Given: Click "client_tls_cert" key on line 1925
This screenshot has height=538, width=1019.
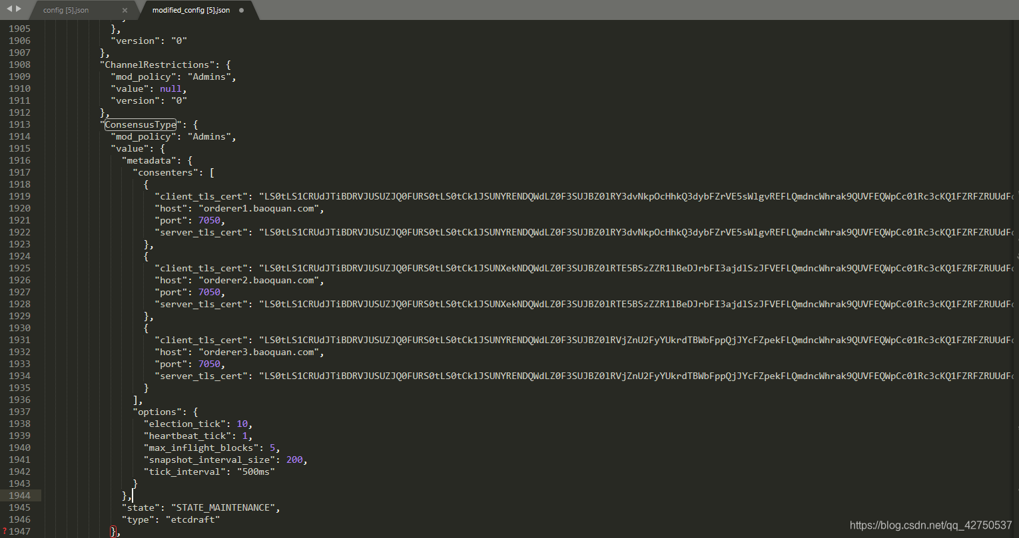Looking at the screenshot, I should click(x=201, y=268).
